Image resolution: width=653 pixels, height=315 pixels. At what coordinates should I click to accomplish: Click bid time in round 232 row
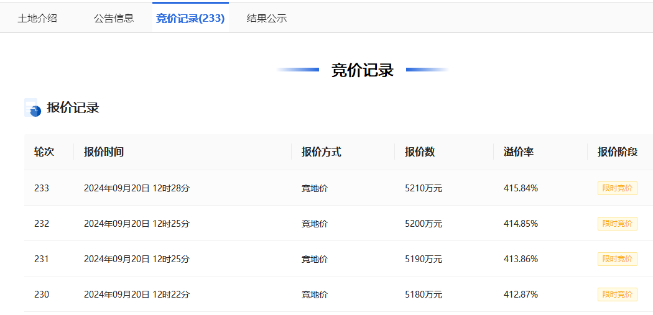pos(137,224)
